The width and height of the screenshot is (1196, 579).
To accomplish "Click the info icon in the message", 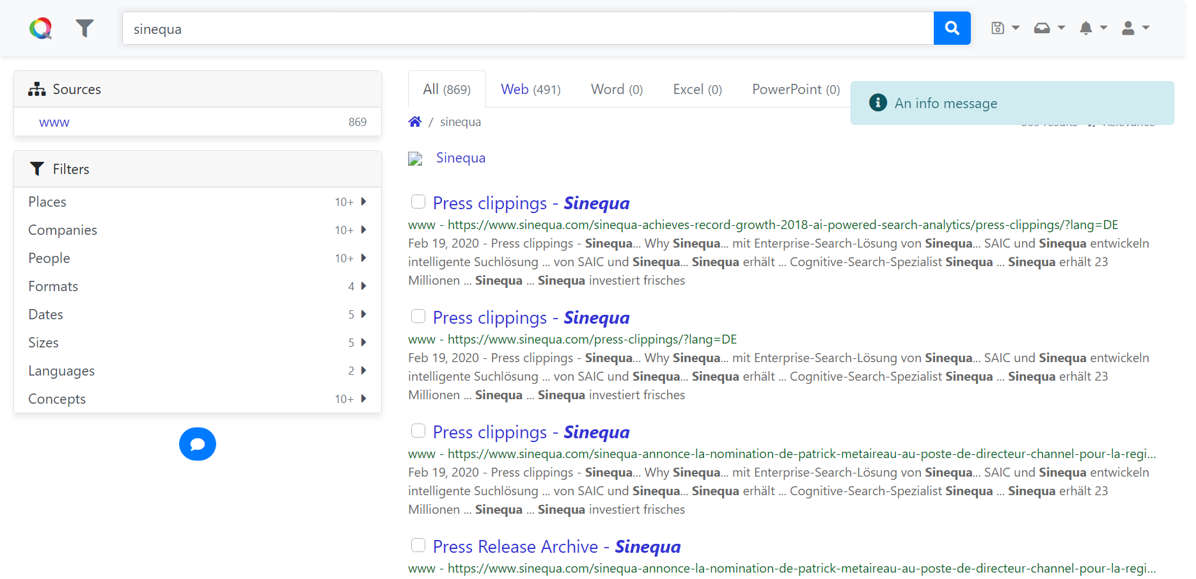I will [x=878, y=102].
